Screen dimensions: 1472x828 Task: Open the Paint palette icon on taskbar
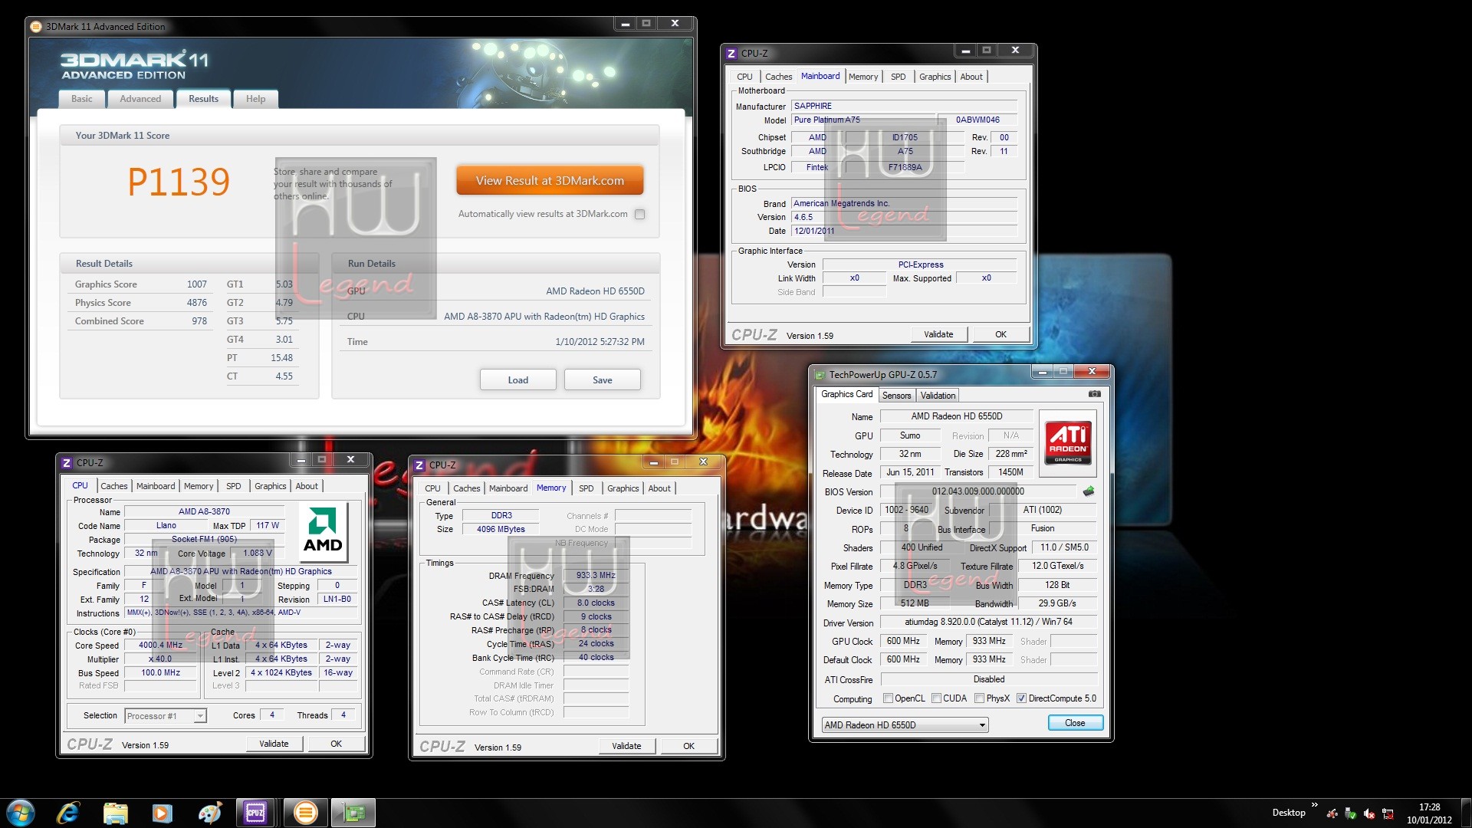click(209, 813)
